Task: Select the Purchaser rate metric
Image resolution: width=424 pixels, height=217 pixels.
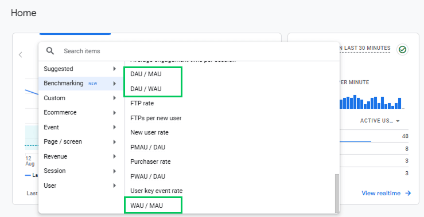Action: (x=150, y=161)
